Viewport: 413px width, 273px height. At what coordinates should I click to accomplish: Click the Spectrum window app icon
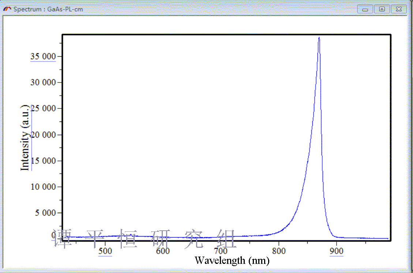click(7, 9)
